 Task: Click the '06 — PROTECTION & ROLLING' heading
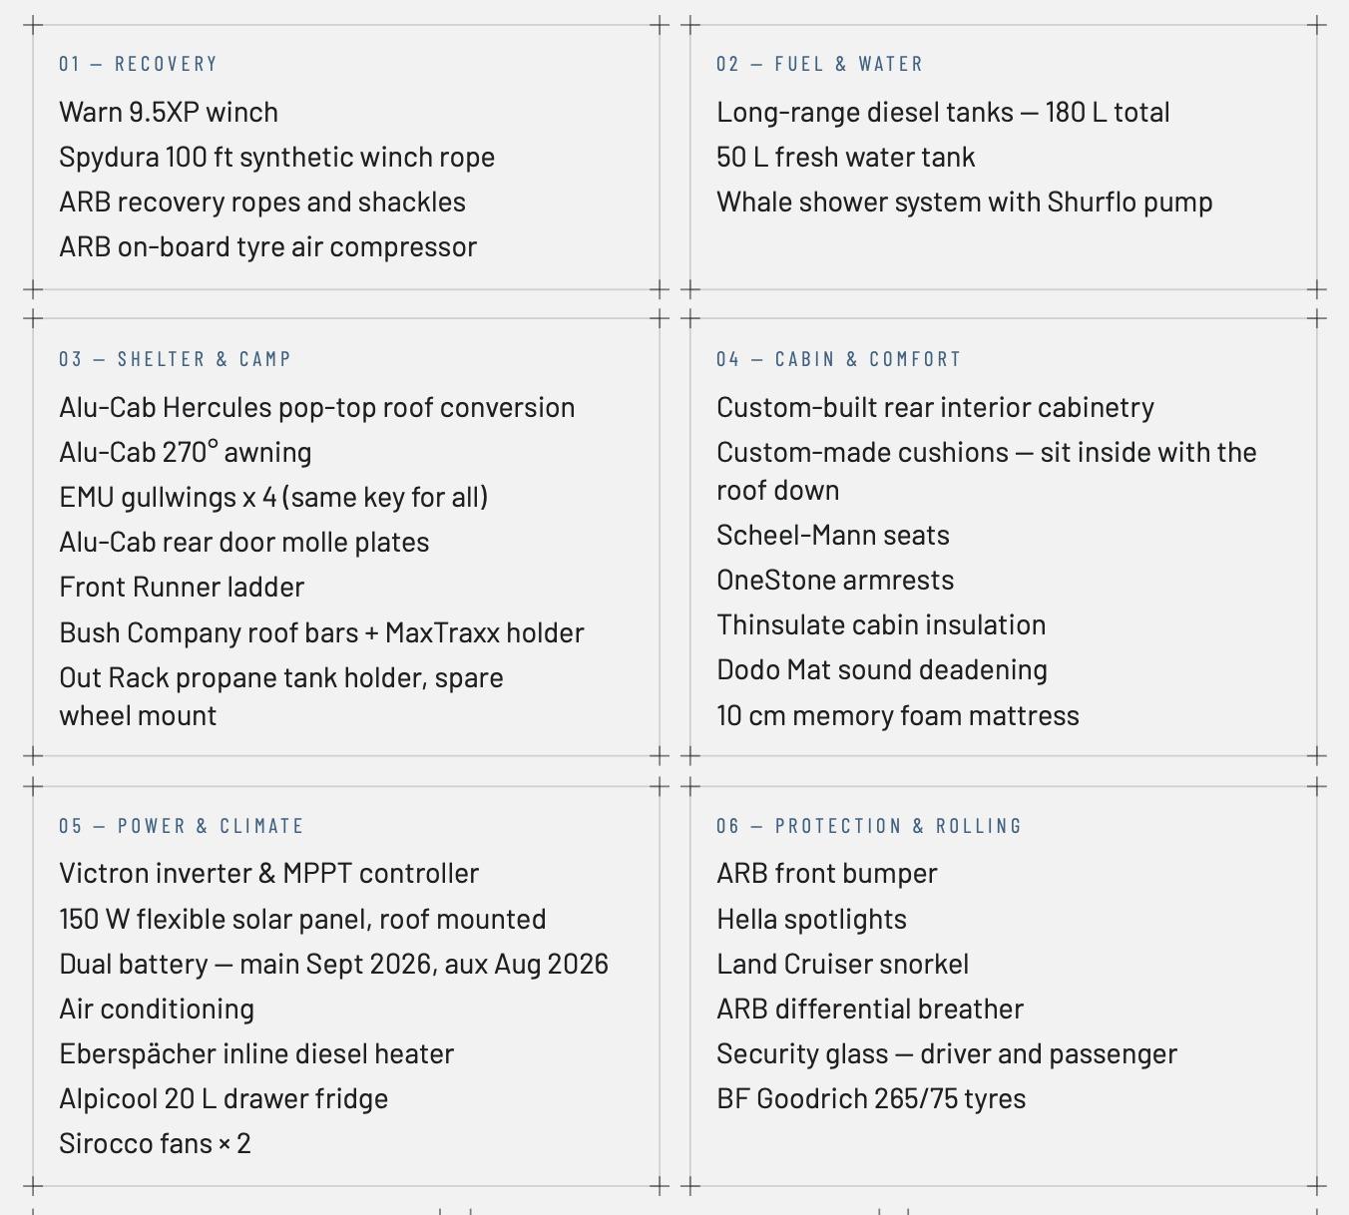click(x=869, y=826)
